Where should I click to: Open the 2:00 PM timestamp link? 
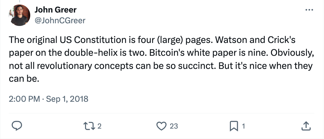24,99
